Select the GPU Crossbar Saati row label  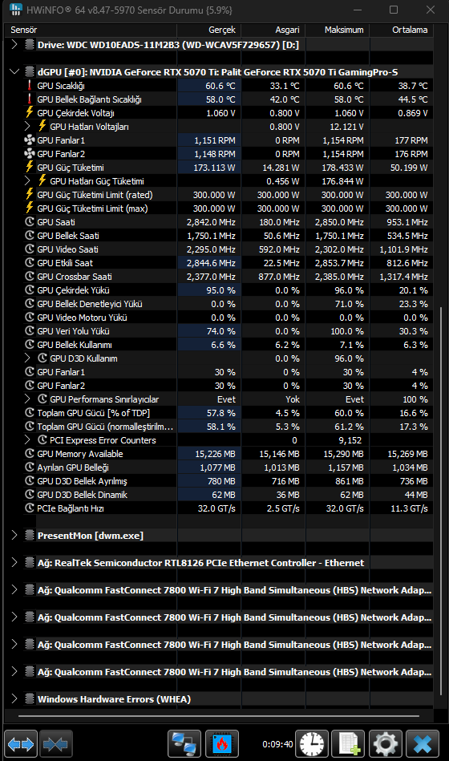click(75, 277)
